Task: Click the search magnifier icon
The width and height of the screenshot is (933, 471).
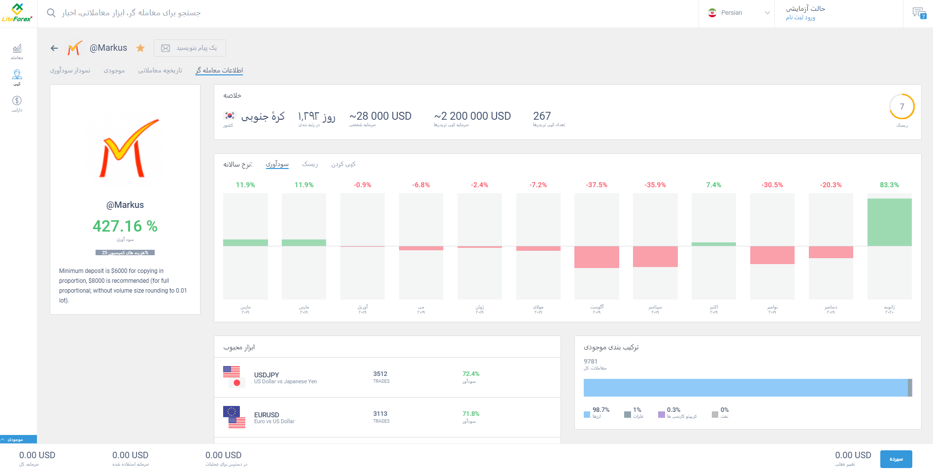Action: coord(51,13)
